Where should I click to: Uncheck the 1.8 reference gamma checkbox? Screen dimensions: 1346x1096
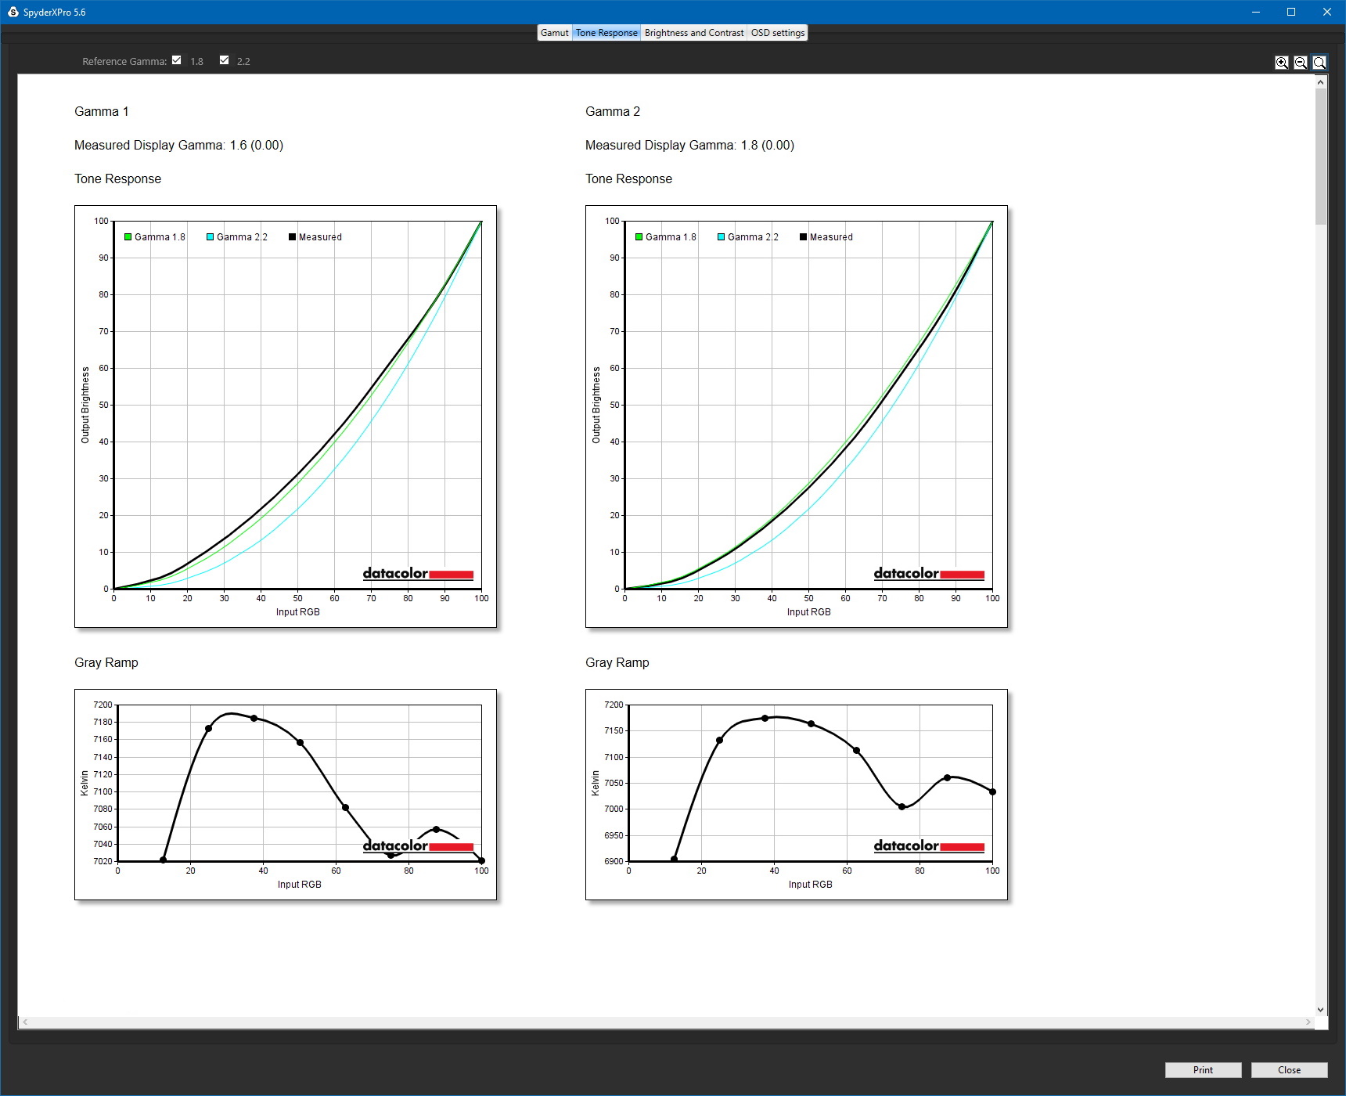click(177, 60)
